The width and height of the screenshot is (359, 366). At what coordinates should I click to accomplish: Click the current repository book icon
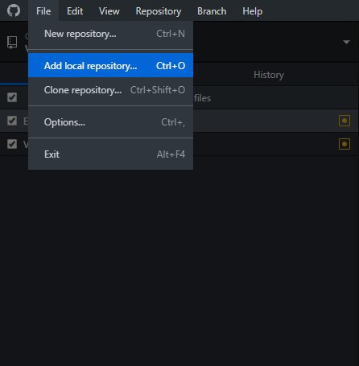tap(12, 43)
